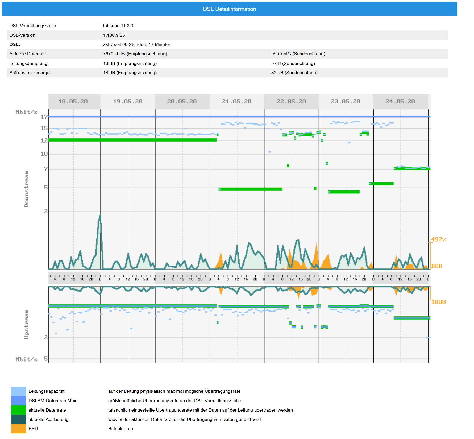Select the 18.05.20 date header

pyautogui.click(x=73, y=101)
